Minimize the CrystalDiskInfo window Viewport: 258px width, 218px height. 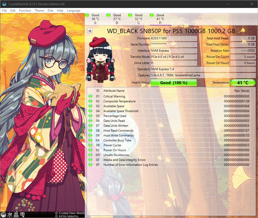tap(228, 4)
